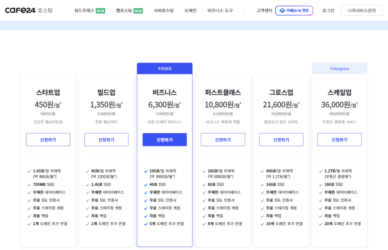Select the 비즈니스 도구 menu item
Screen dimensions: 388x250
220,11
